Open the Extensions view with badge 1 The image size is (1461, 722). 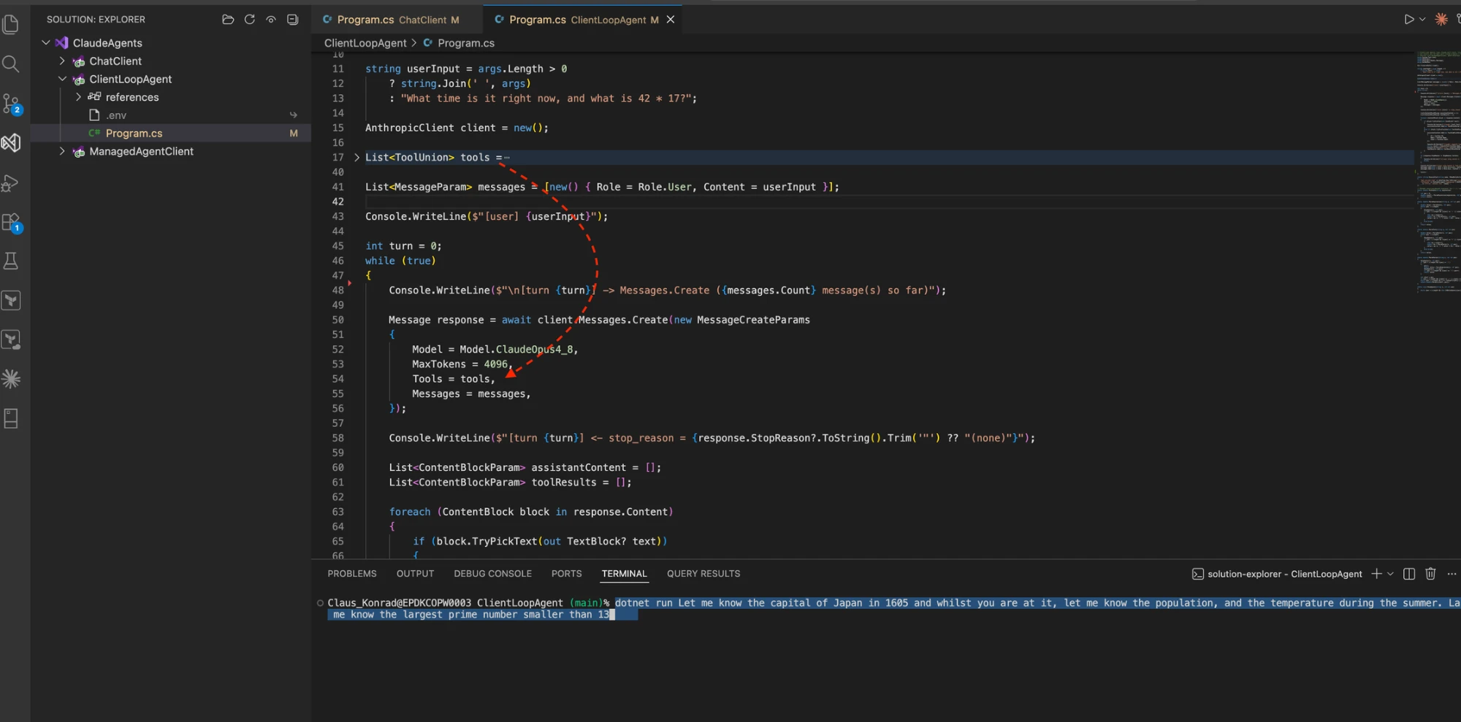tap(11, 222)
